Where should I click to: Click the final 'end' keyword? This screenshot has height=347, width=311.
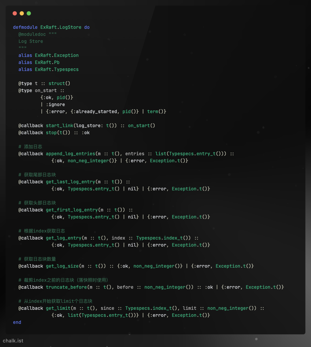pos(17,322)
